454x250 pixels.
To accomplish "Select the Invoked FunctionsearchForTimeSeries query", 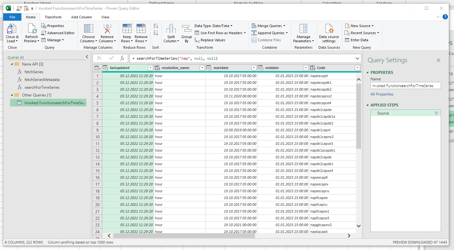I will coord(48,103).
